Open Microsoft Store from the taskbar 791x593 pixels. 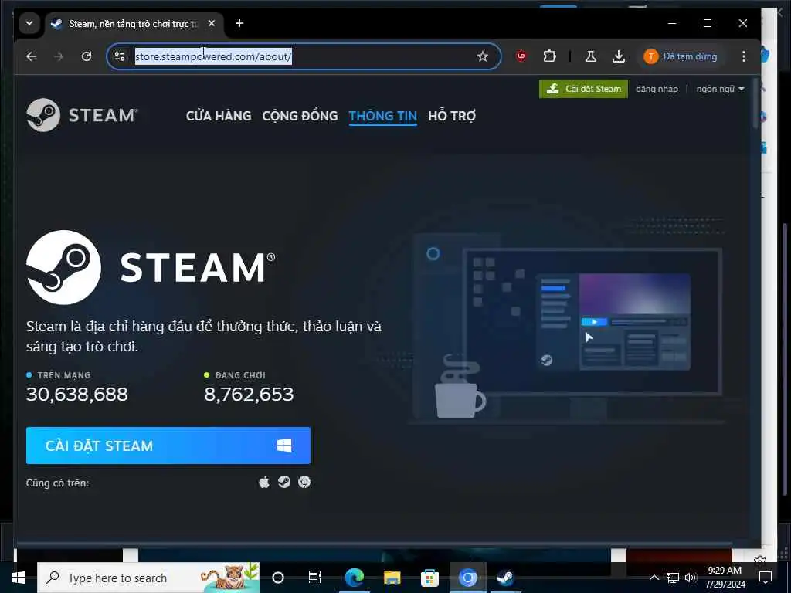click(x=429, y=578)
